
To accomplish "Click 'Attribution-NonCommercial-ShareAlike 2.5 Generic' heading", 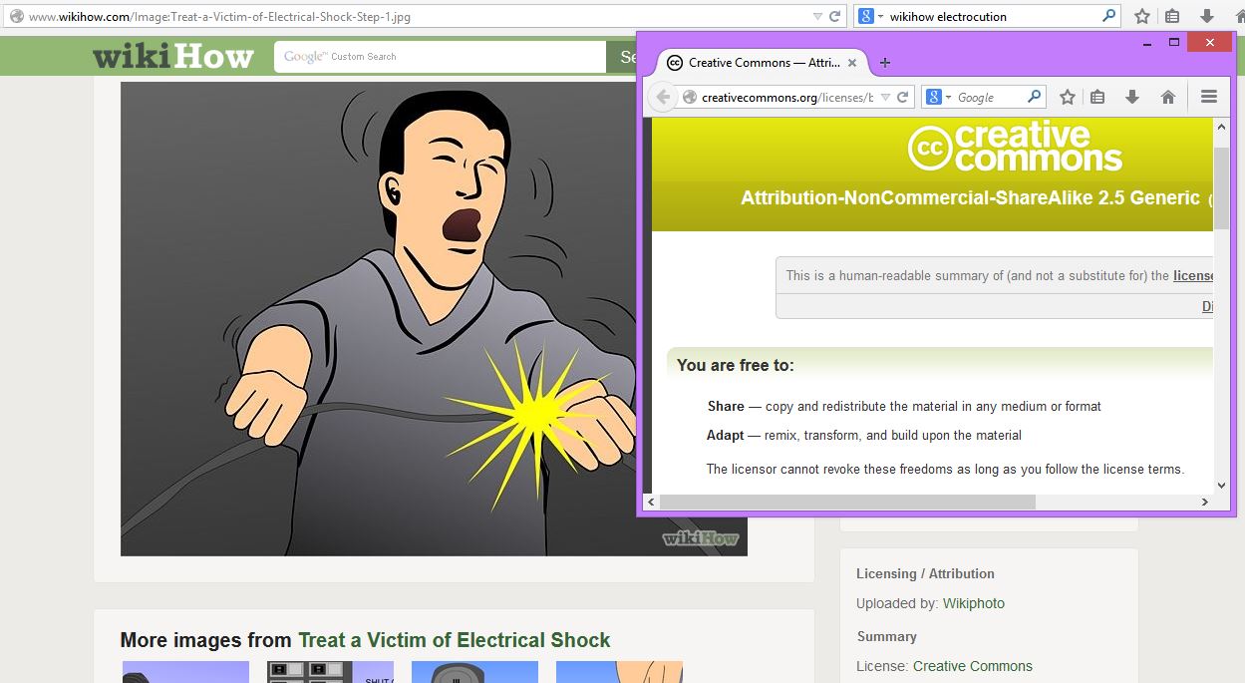I will [x=970, y=197].
